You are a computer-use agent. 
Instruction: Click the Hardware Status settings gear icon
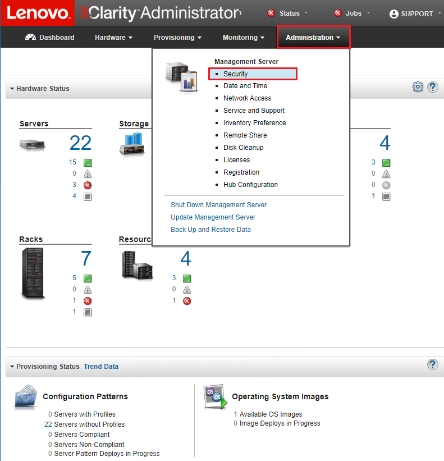[x=418, y=88]
